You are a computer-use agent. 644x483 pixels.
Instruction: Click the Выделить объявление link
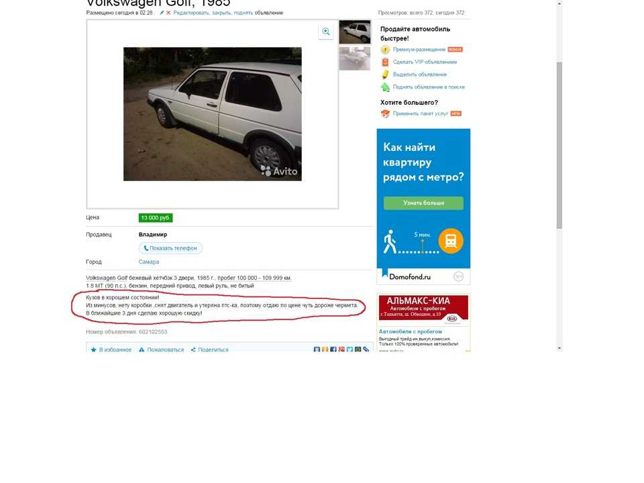420,74
